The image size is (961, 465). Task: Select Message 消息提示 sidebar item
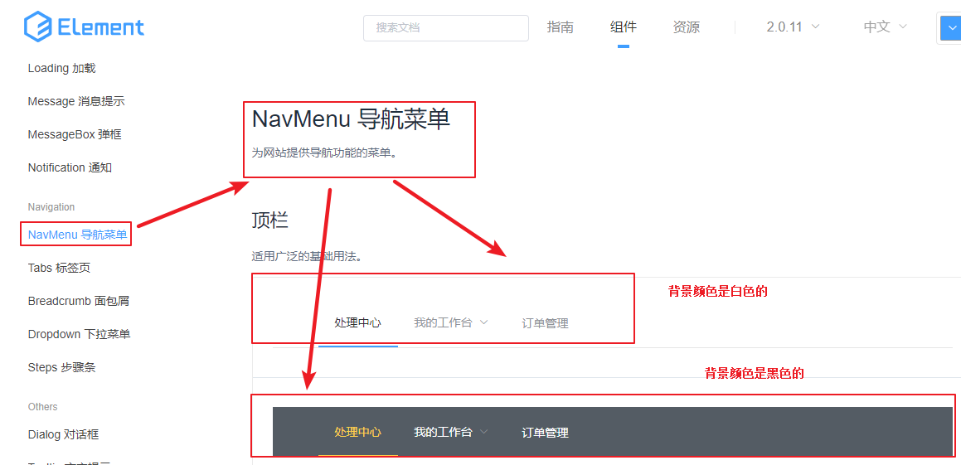pyautogui.click(x=75, y=101)
